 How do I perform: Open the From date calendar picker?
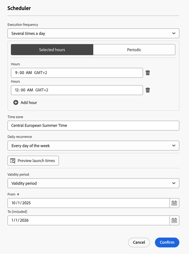click(174, 203)
